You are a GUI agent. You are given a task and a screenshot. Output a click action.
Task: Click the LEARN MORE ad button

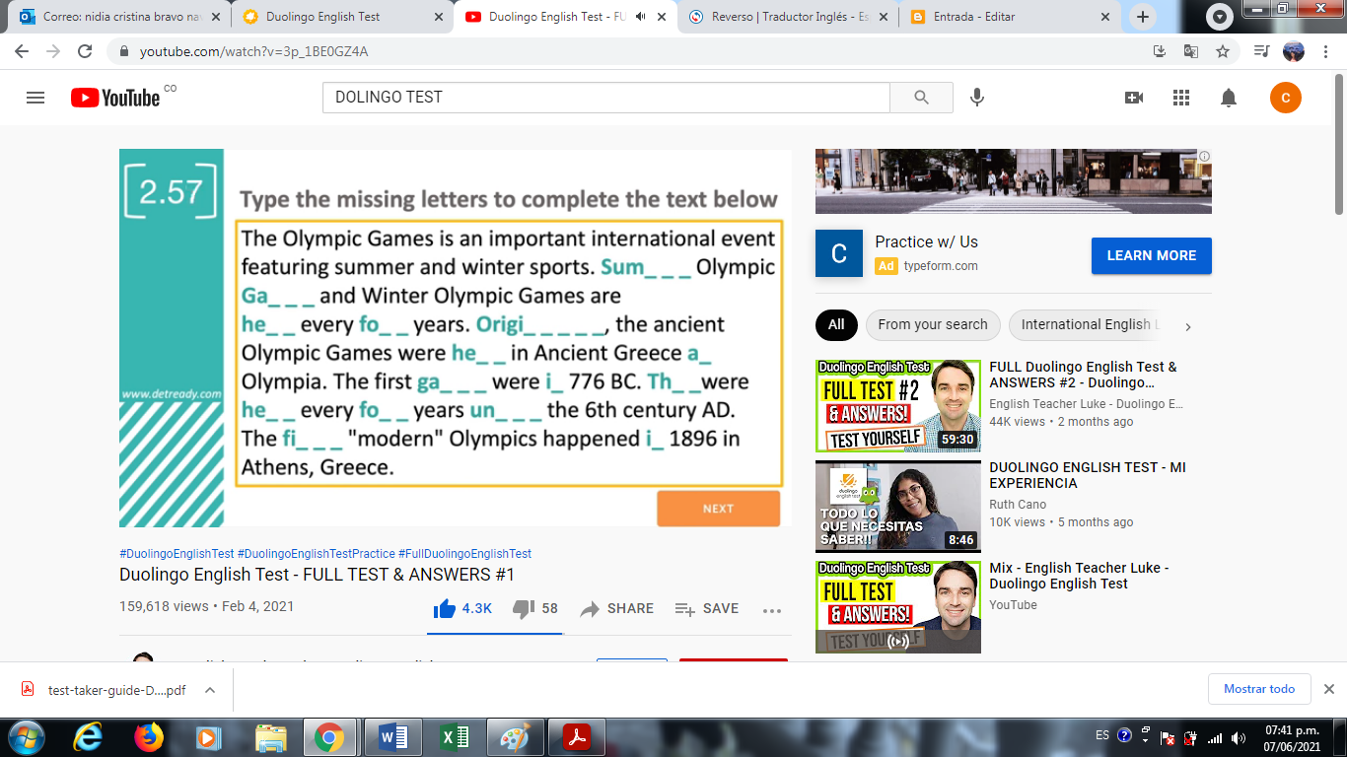point(1152,255)
